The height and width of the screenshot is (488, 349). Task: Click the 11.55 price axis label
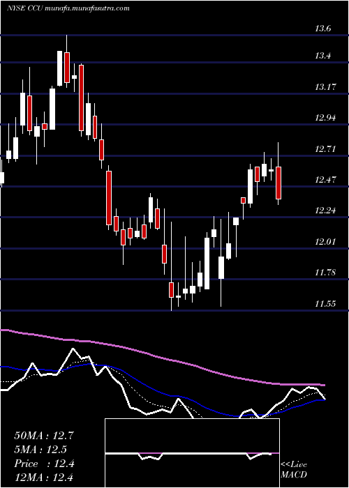point(325,303)
